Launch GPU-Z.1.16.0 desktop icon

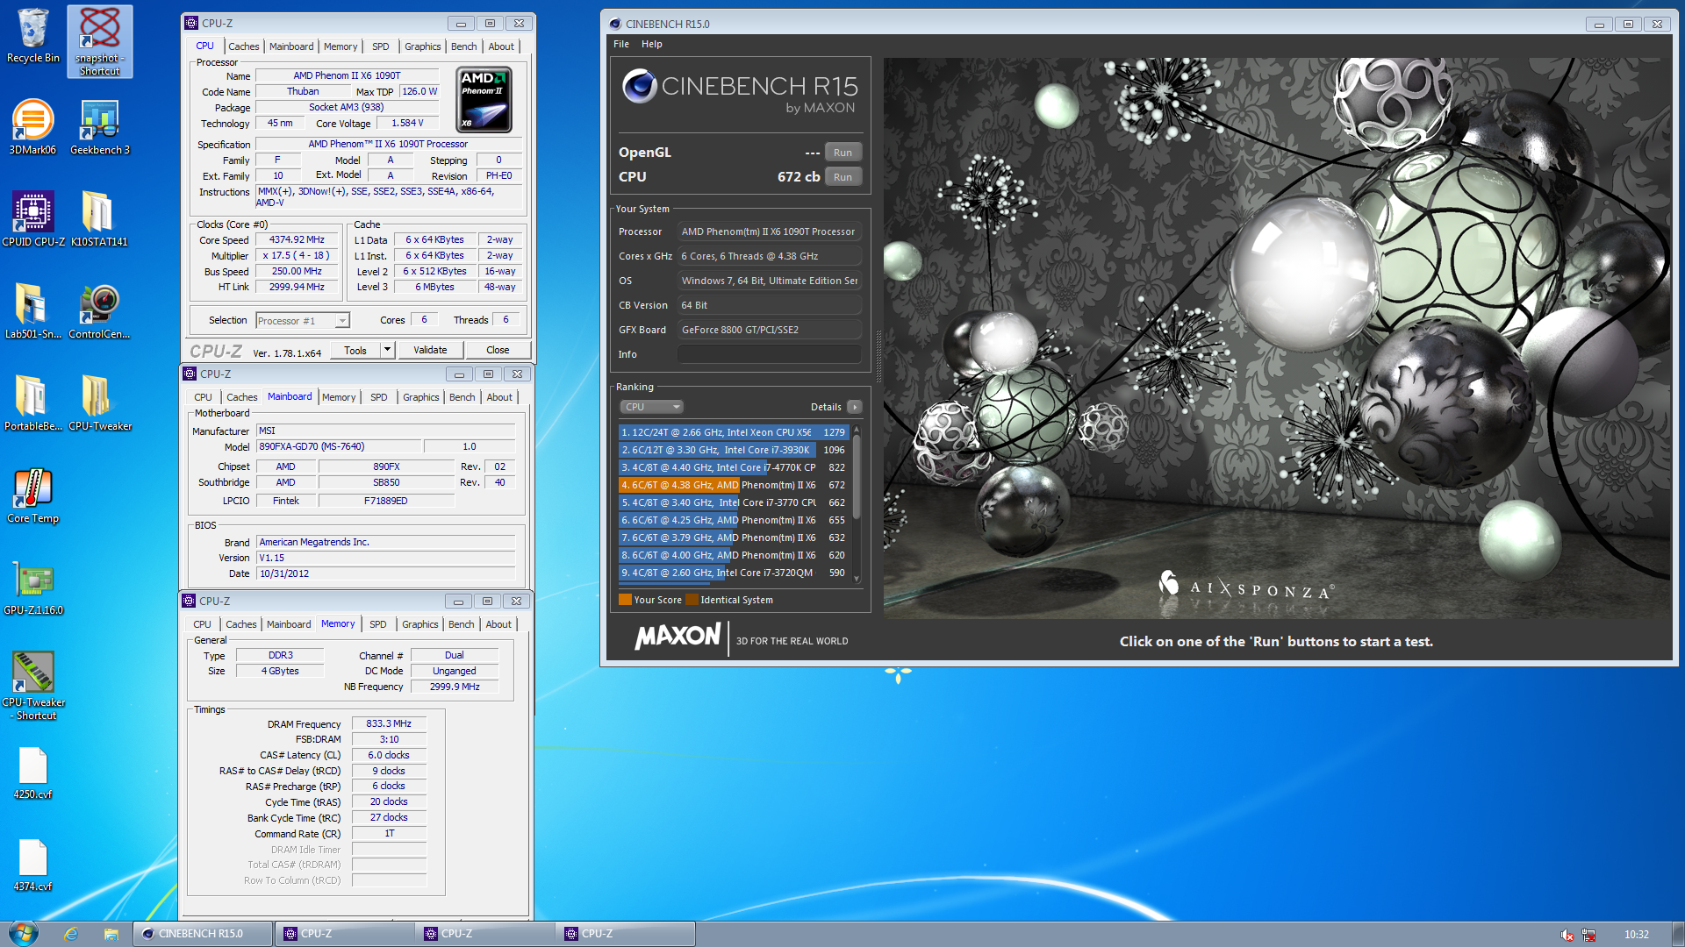pyautogui.click(x=33, y=587)
